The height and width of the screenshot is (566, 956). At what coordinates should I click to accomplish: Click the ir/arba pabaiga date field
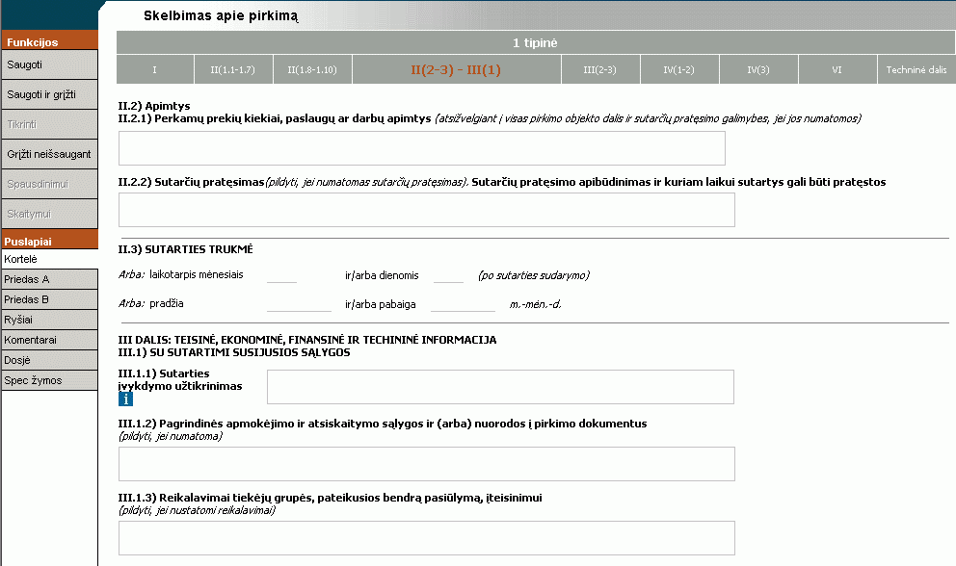(463, 304)
